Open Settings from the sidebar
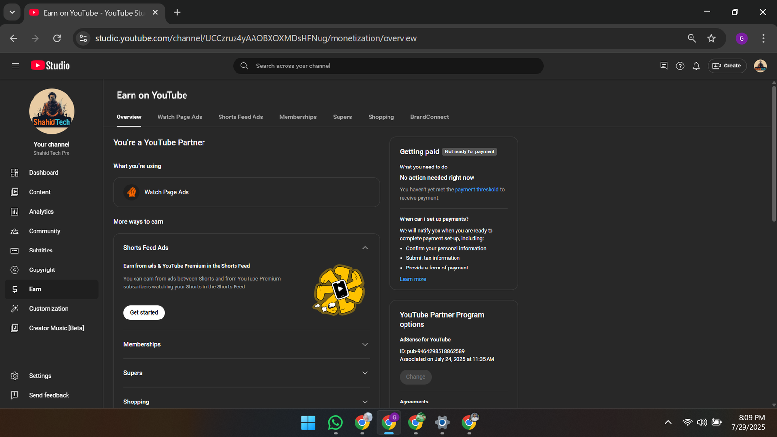777x437 pixels. [51, 376]
